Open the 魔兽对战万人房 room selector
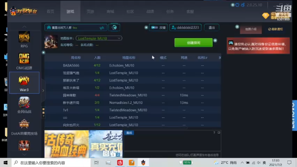Screen dimensions: 297x167 click(x=76, y=28)
